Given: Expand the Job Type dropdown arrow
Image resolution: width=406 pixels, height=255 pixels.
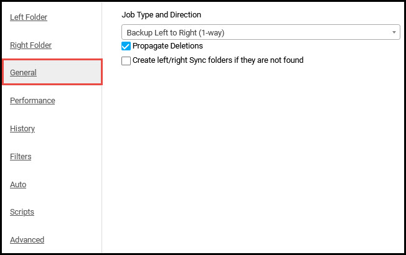Looking at the screenshot, I should [x=394, y=32].
